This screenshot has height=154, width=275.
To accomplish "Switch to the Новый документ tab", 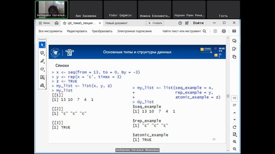I will point(116,23).
